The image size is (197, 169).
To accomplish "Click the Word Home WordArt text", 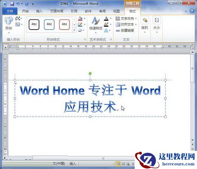I will pyautogui.click(x=52, y=90).
